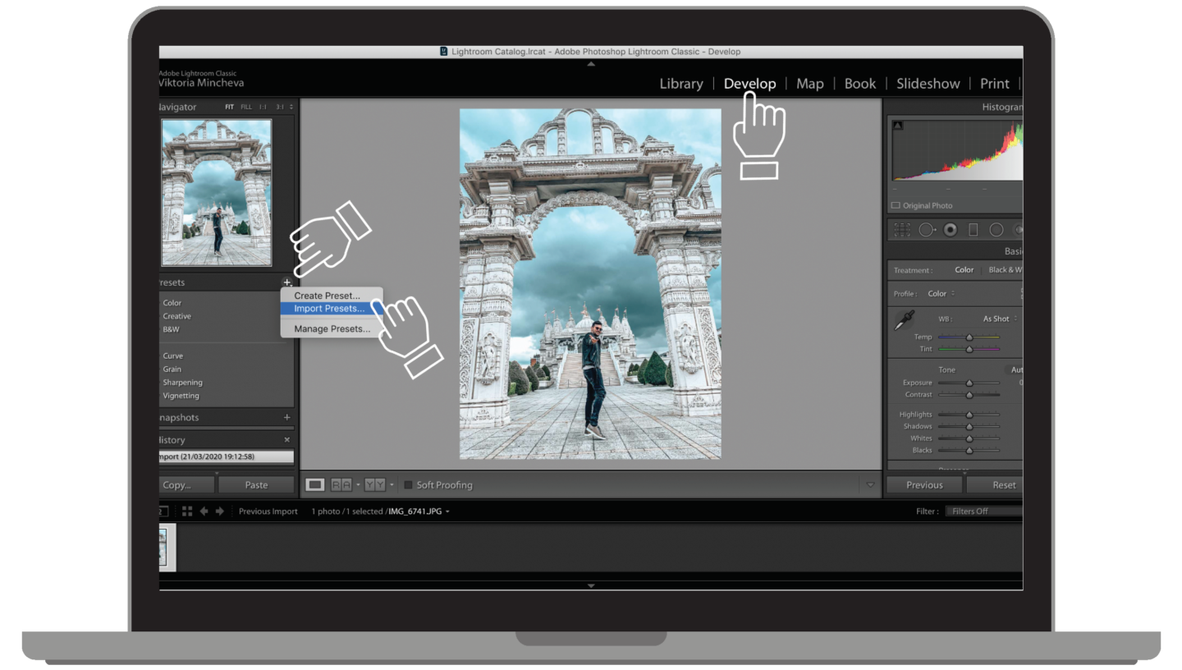Choose Import Presets from the menu
Viewport: 1182px width, 670px height.
[x=329, y=309]
